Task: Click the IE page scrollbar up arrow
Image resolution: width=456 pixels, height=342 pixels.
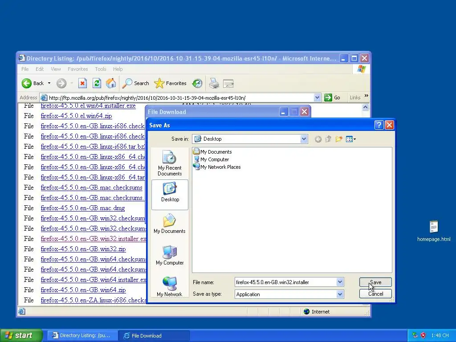Action: 365,107
